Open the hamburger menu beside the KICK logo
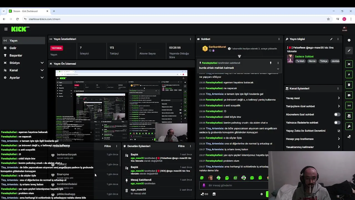 click(x=6, y=29)
